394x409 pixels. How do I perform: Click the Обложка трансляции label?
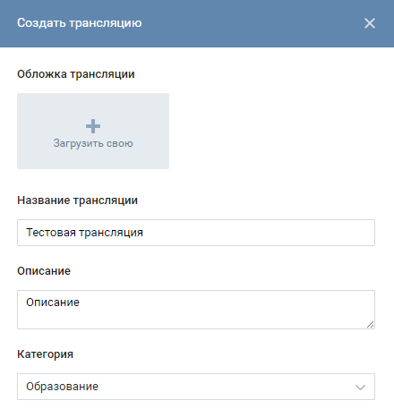pos(76,74)
